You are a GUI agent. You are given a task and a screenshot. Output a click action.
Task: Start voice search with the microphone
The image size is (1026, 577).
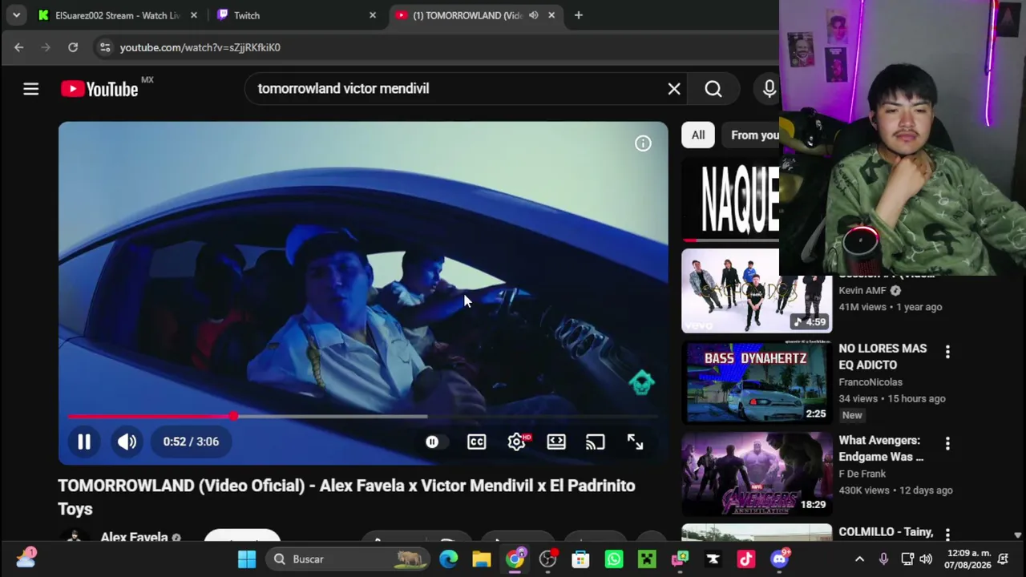[x=769, y=89]
